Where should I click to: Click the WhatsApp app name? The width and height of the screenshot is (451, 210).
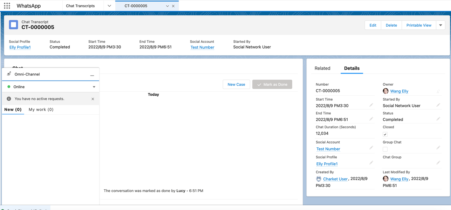pos(29,6)
